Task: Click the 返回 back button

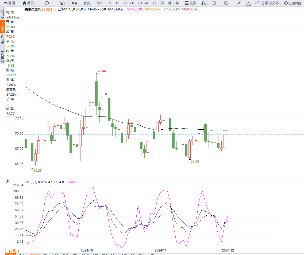Action: [x=9, y=3]
